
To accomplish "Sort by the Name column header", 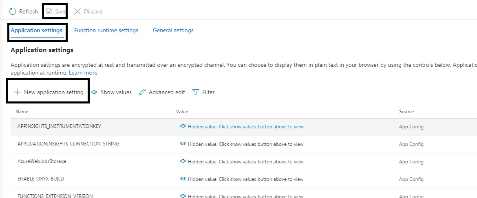I will [x=22, y=111].
